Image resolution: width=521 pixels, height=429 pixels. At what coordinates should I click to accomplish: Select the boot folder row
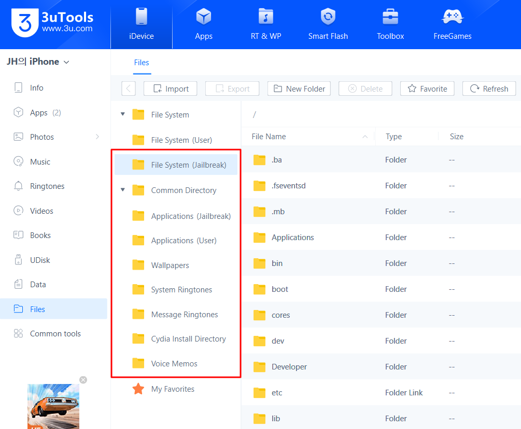coord(381,289)
